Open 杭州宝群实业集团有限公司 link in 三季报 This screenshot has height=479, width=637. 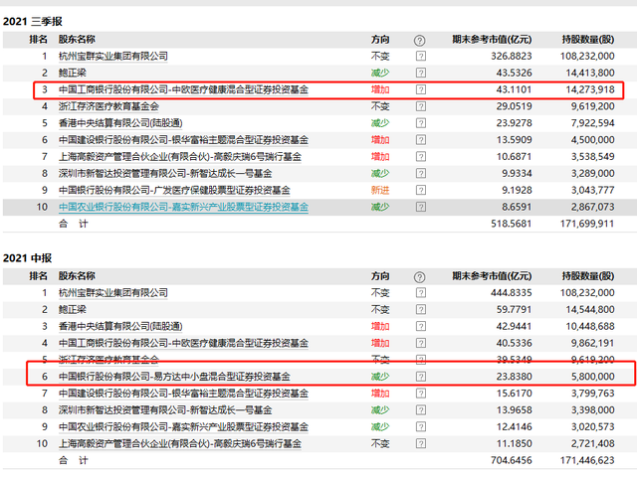click(x=112, y=56)
